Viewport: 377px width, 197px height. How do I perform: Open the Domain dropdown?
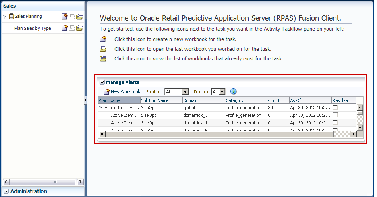coord(222,91)
